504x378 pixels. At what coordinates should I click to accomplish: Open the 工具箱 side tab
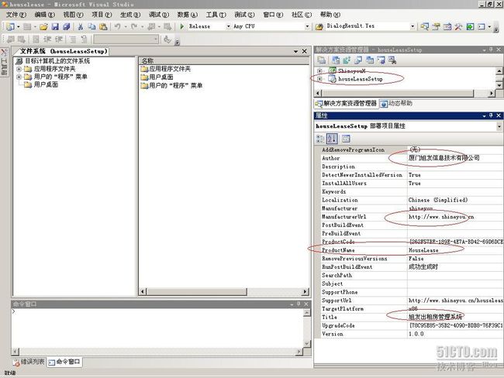[x=4, y=63]
